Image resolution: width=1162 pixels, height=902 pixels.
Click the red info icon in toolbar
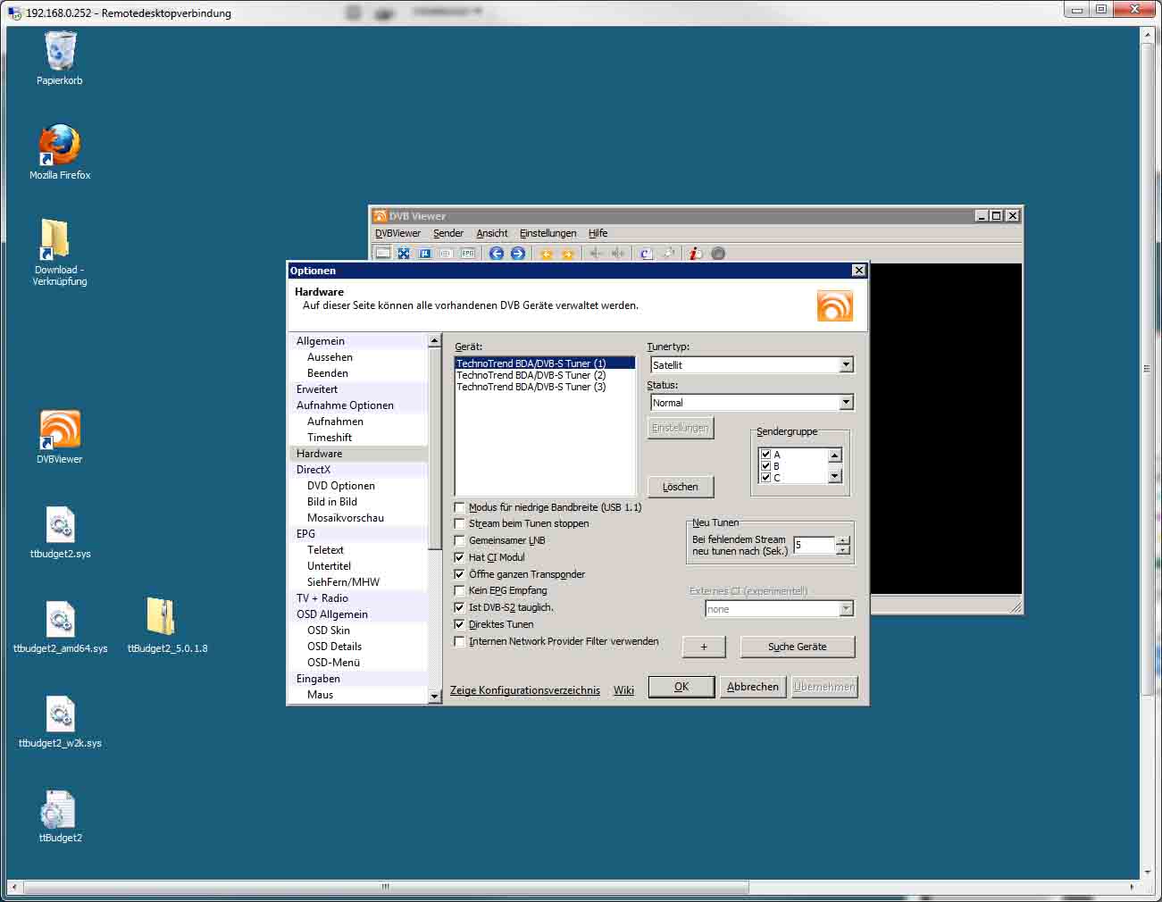(x=696, y=254)
